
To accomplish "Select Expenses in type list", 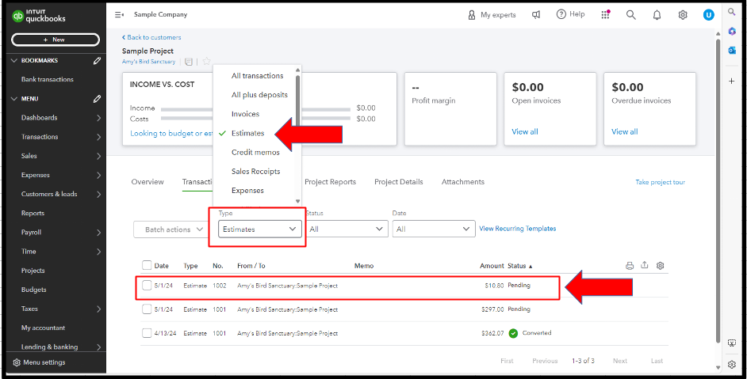I will coord(247,190).
